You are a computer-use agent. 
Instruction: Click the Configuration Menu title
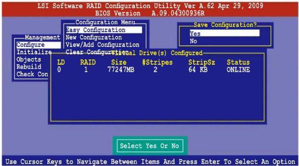106,22
